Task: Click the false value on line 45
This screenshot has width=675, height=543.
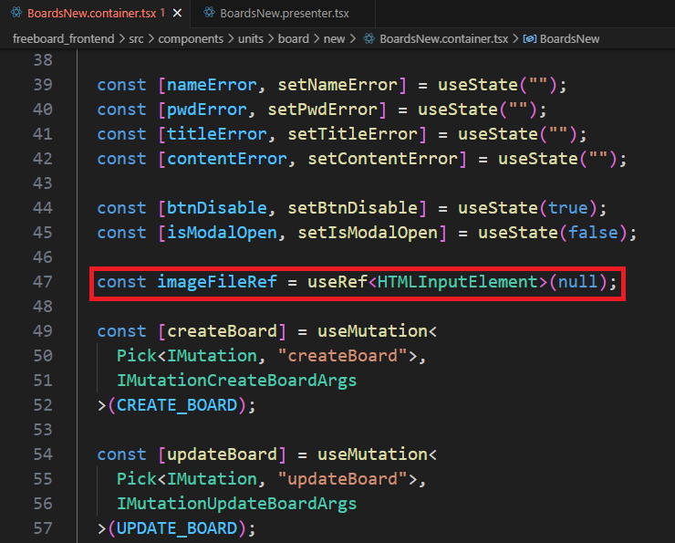Action: pos(593,232)
